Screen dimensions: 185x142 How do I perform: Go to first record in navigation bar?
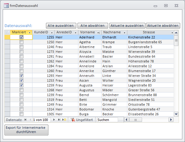tap(25, 120)
